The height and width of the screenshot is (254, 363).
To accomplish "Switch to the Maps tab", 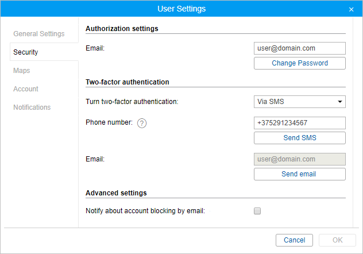I will 22,71.
